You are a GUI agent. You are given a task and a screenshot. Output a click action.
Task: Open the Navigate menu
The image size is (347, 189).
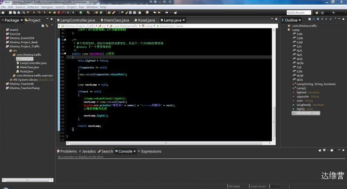point(47,7)
